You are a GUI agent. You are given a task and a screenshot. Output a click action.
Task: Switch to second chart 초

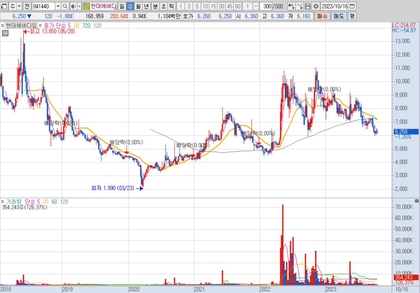coord(163,6)
